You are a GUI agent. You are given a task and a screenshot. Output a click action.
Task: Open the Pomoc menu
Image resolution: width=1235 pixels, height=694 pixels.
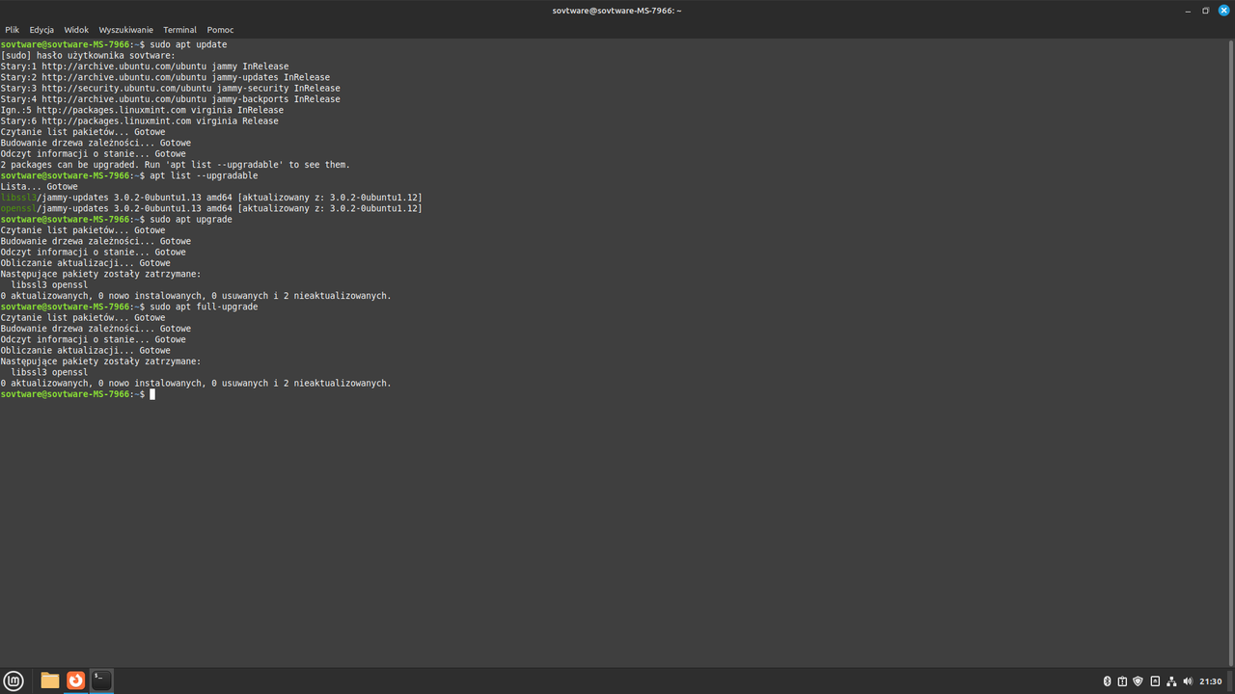(x=220, y=30)
